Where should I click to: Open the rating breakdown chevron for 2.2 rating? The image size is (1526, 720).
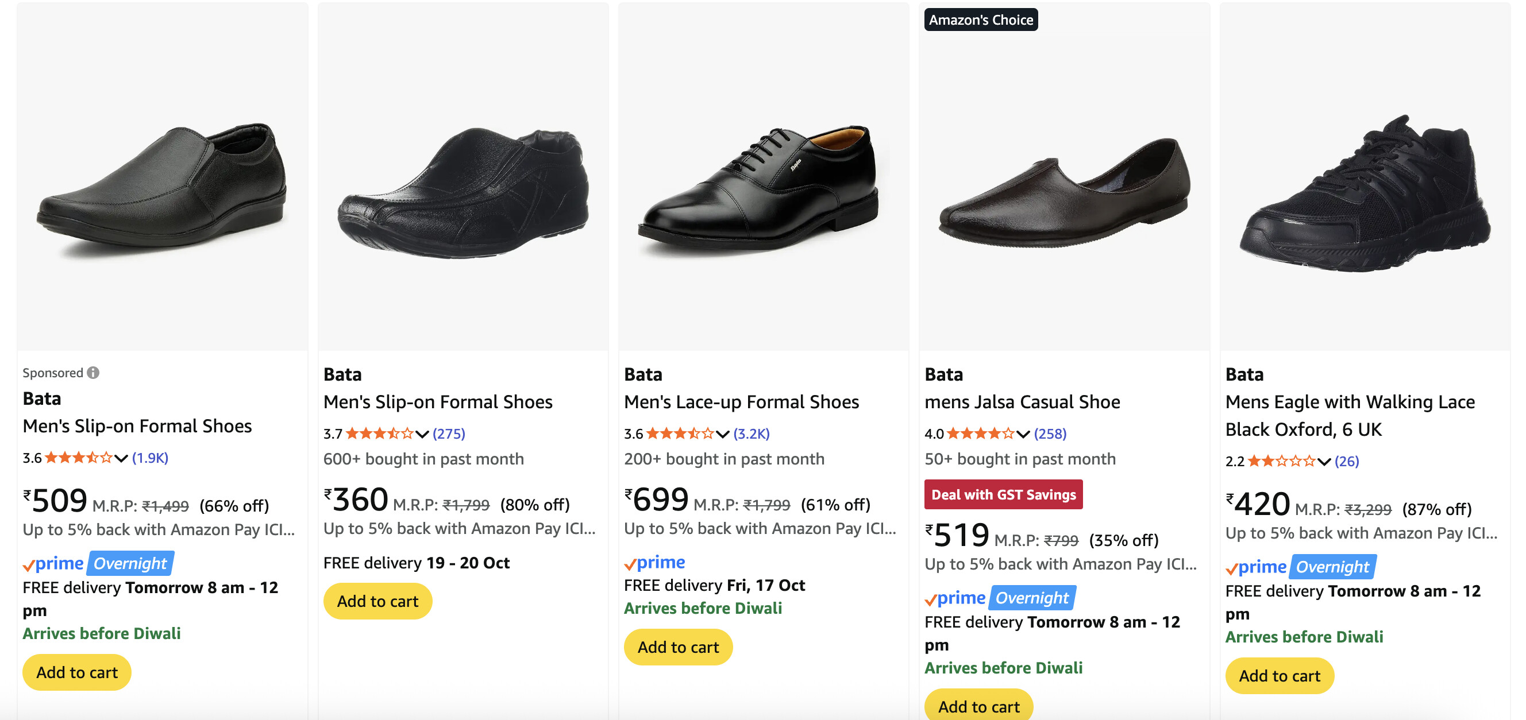coord(1324,461)
